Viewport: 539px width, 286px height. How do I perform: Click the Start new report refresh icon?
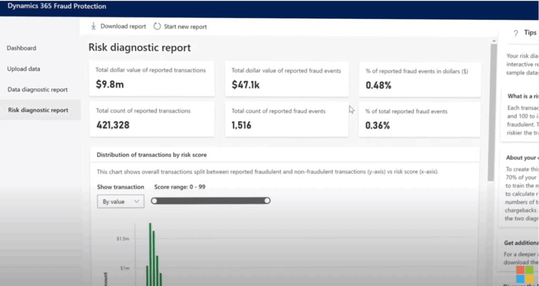tap(157, 26)
